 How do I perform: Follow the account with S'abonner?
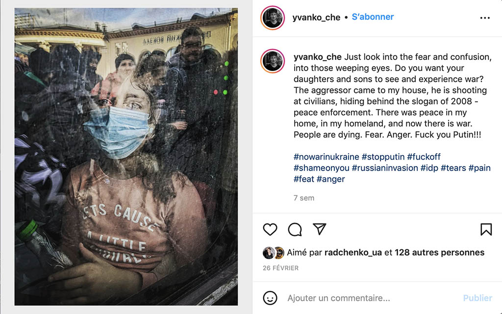[373, 17]
